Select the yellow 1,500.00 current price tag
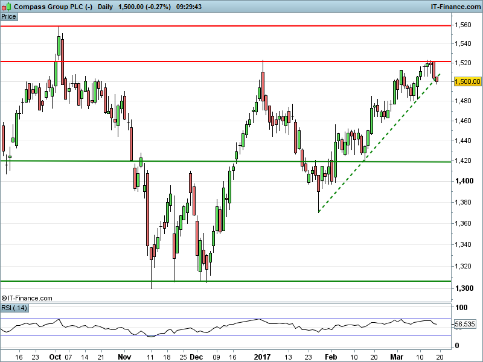 [467, 81]
